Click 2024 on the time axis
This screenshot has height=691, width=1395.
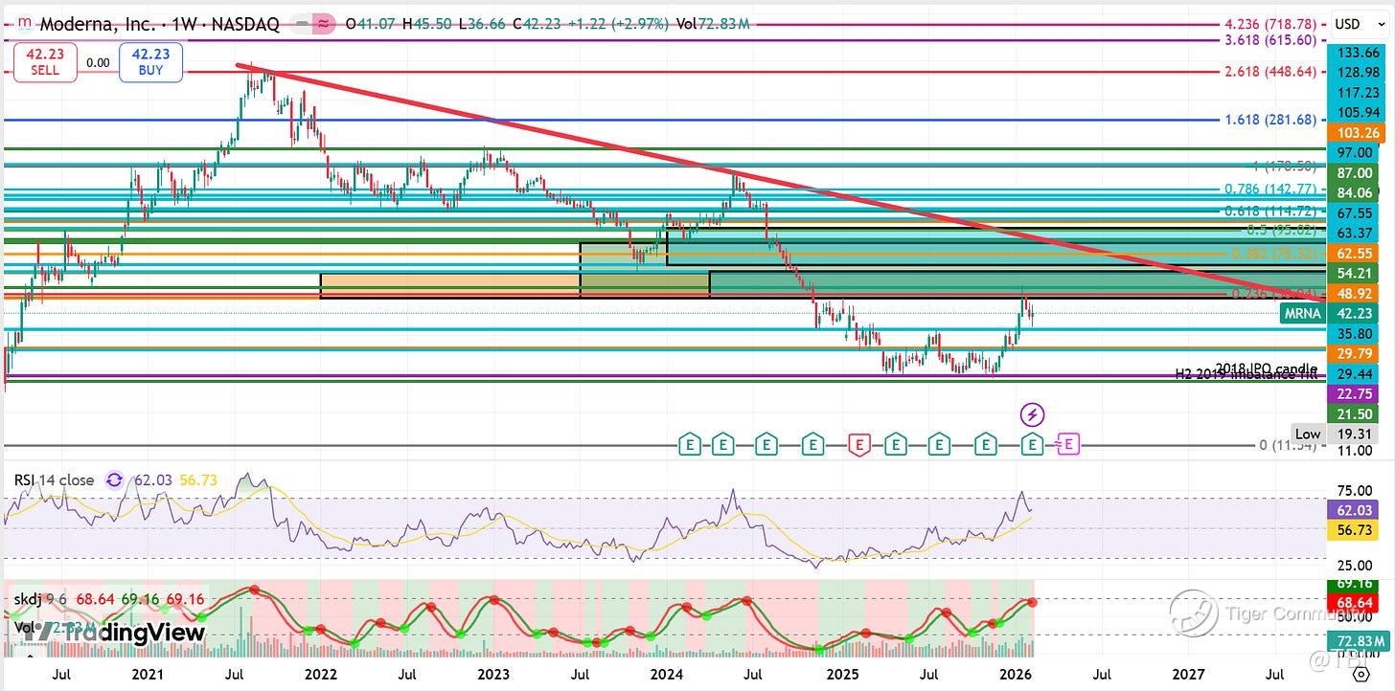667,675
